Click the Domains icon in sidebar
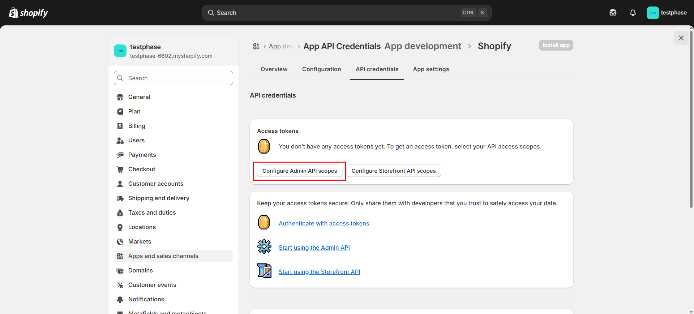 [120, 271]
